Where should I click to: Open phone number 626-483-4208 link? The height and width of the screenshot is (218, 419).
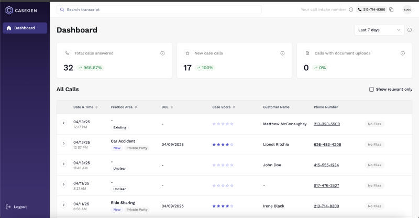coord(327,145)
